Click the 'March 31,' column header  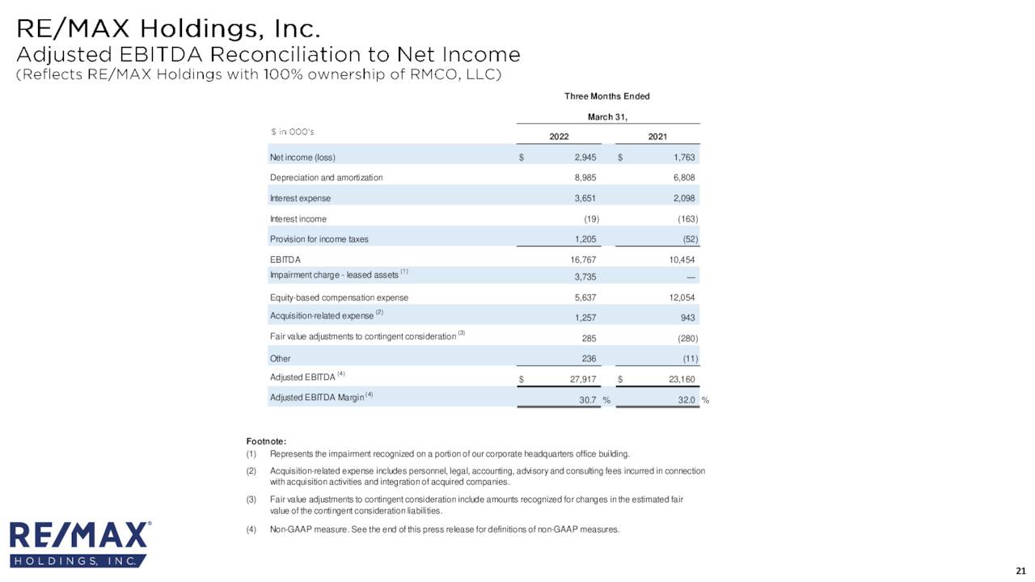[608, 117]
